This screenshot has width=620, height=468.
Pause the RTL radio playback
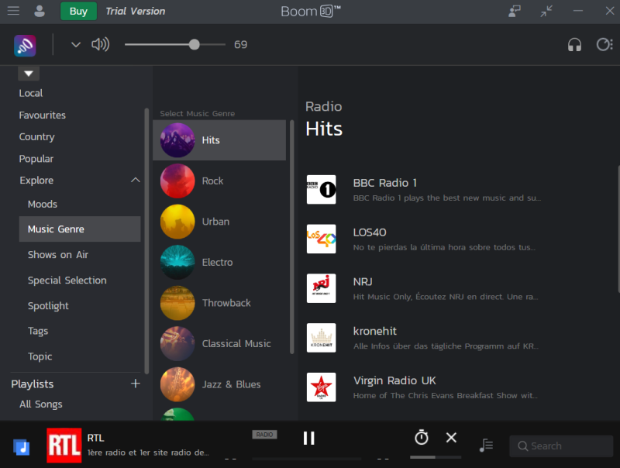[x=308, y=438]
